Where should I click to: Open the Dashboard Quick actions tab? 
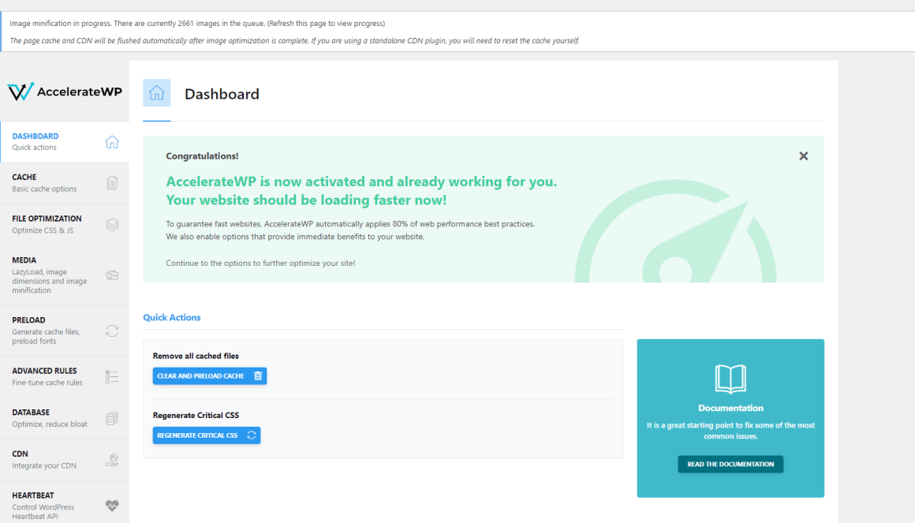[65, 142]
